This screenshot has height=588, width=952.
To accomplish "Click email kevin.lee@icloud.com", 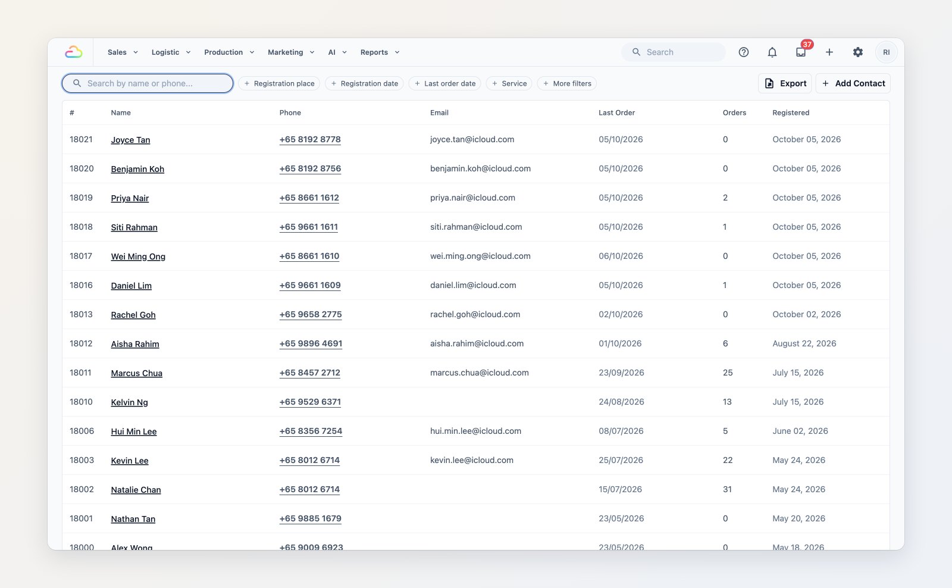I will (472, 460).
